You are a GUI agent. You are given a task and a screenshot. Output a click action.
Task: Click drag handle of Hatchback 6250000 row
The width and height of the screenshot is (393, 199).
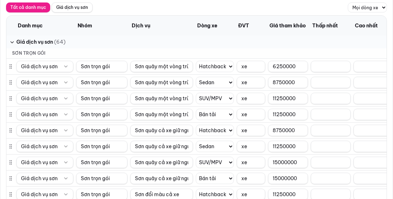click(11, 66)
